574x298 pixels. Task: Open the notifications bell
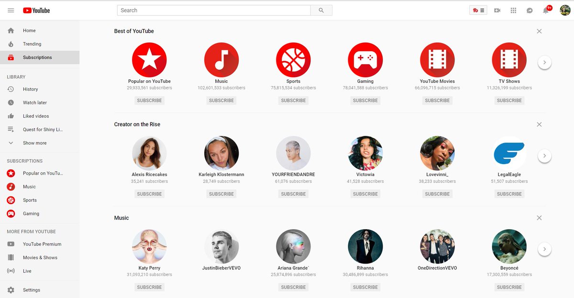coord(546,10)
